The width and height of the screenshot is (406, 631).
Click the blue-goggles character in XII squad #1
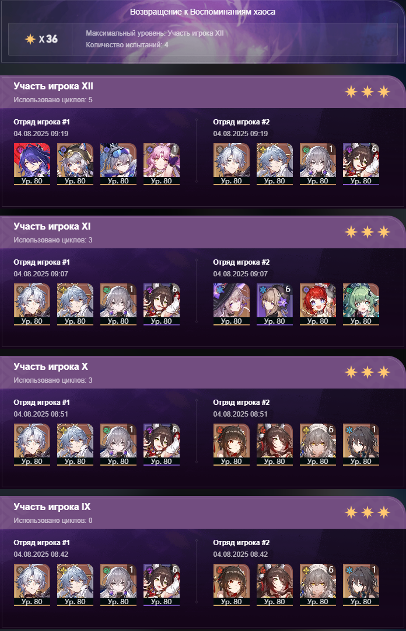point(118,164)
